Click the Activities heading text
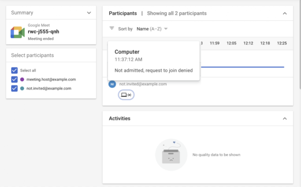Viewport: 301px width, 187px height. click(120, 118)
